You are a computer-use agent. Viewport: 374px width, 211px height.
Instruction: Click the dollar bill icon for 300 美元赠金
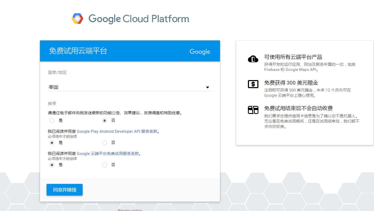(253, 84)
